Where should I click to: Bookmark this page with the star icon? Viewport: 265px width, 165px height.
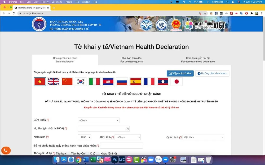(205, 13)
